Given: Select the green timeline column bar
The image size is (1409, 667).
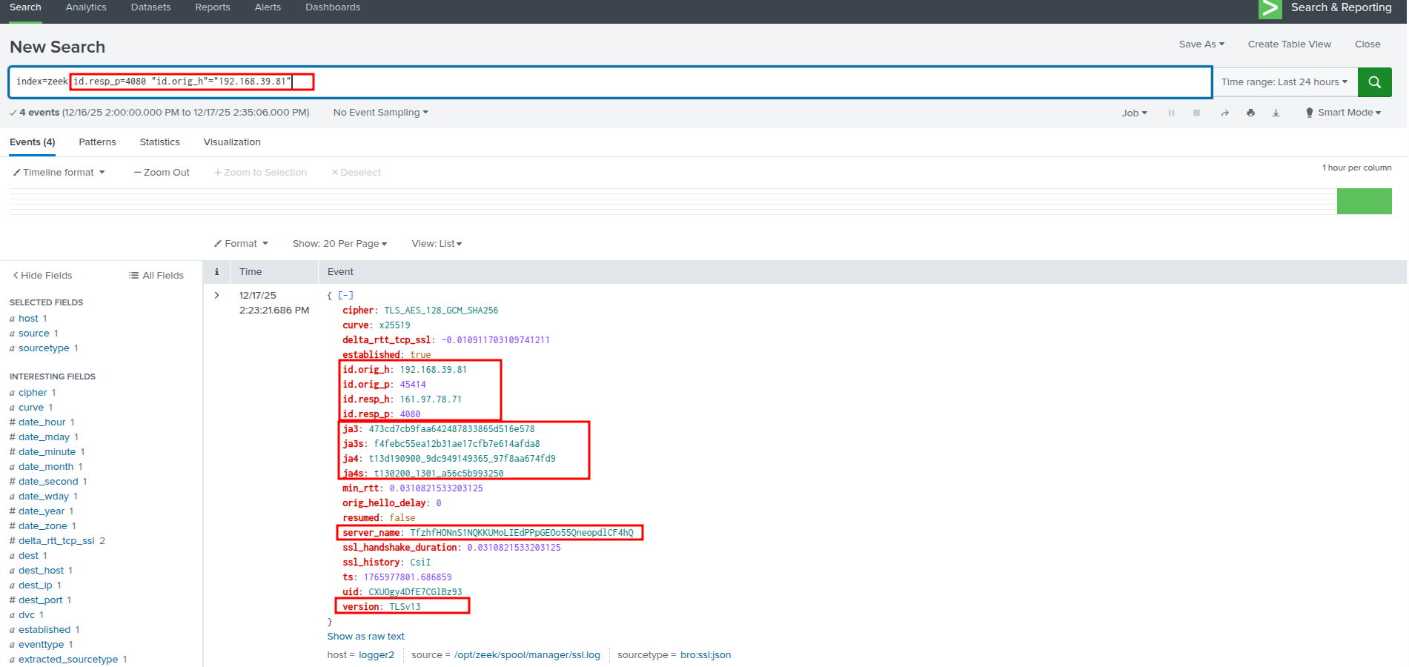Looking at the screenshot, I should [1364, 201].
